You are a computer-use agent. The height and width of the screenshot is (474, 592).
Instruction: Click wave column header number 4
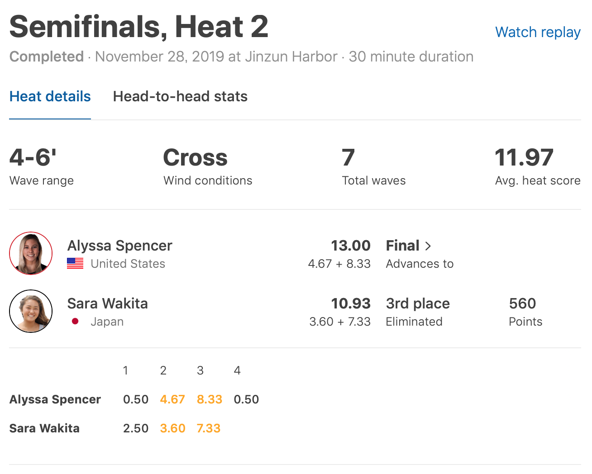[237, 371]
